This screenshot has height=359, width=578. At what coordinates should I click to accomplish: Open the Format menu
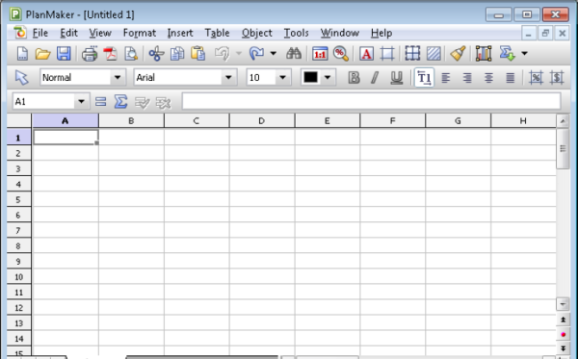(x=140, y=33)
